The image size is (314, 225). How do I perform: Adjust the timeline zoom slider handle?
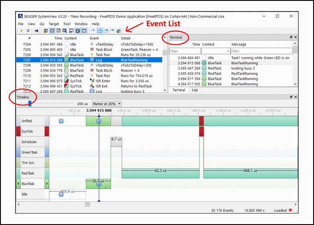click(x=30, y=104)
